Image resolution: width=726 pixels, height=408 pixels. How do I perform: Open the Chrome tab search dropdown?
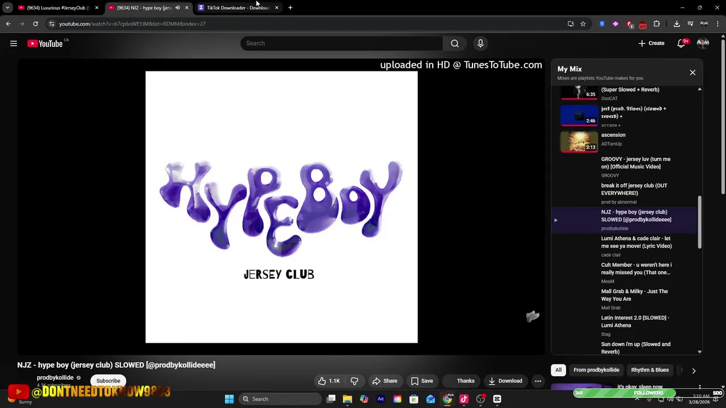coord(7,8)
